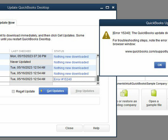Image resolution: width=168 pixels, height=140 pixels.
Task: Close the Update QuickBooks Desktop window with X
Action: pyautogui.click(x=113, y=7)
